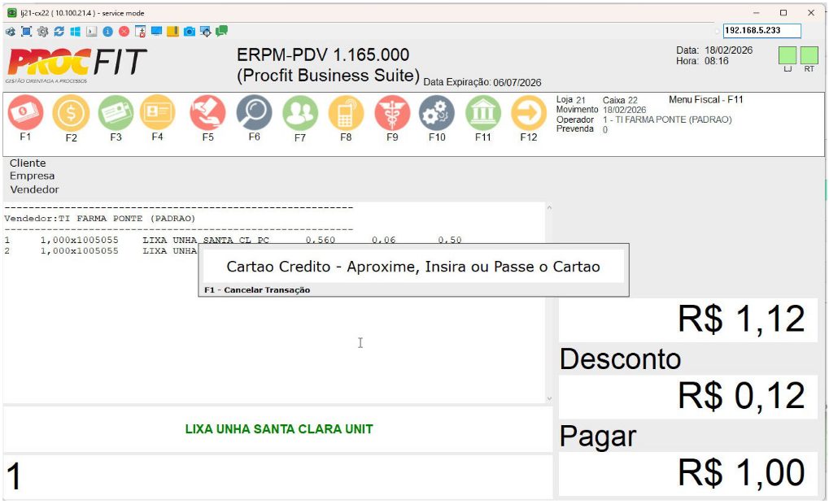Image resolution: width=829 pixels, height=504 pixels.
Task: Click the camera screenshot icon in the remote toolbar
Action: [x=189, y=32]
